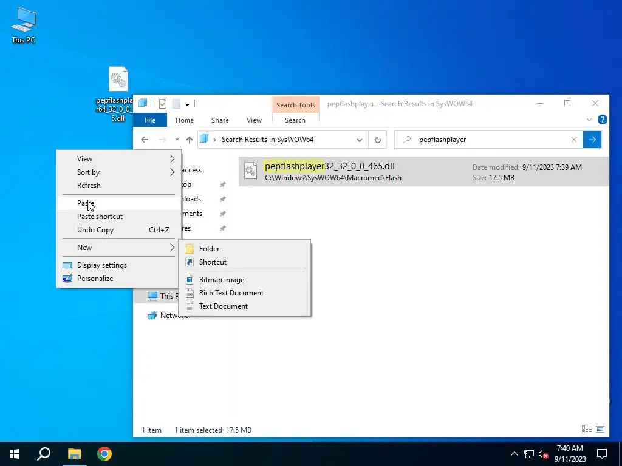Select This PC in navigation pane
This screenshot has width=622, height=466.
163,295
